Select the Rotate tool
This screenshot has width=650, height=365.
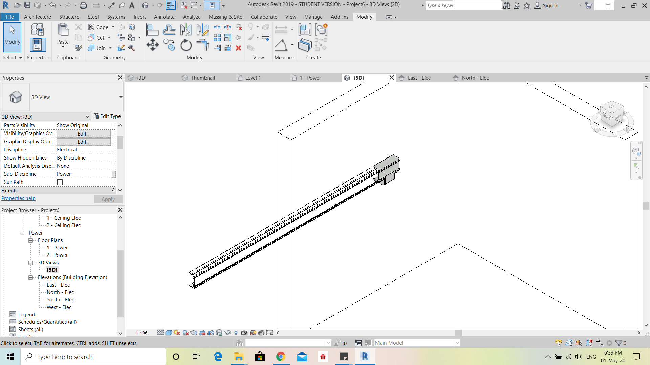click(x=186, y=45)
